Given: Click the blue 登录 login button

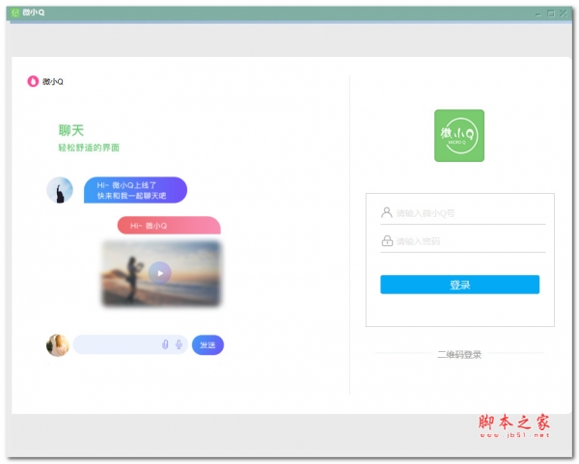Looking at the screenshot, I should 459,285.
